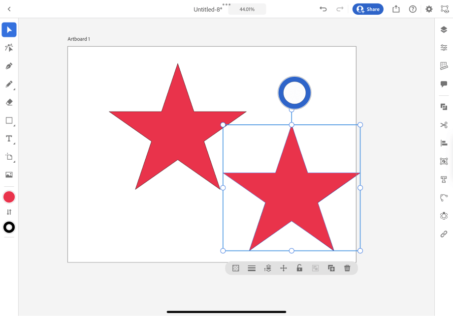Duplicate the selected star

point(331,268)
